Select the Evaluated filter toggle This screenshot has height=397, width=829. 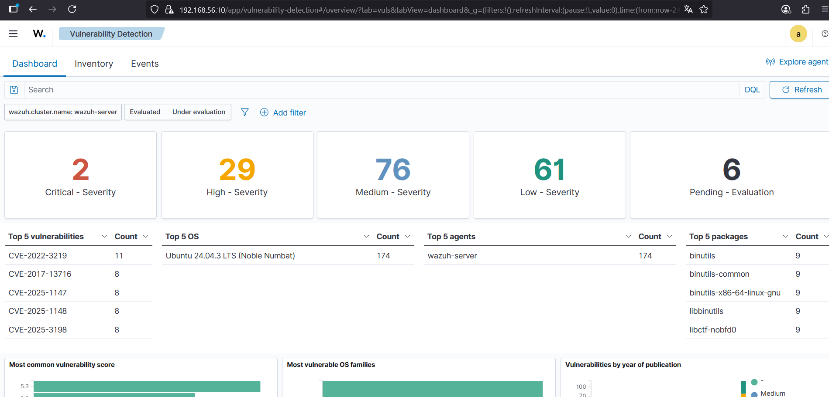[145, 112]
